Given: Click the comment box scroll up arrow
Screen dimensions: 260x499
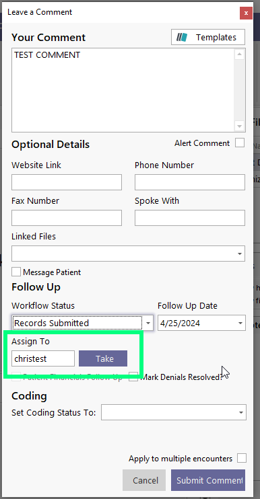Looking at the screenshot, I should click(x=240, y=54).
